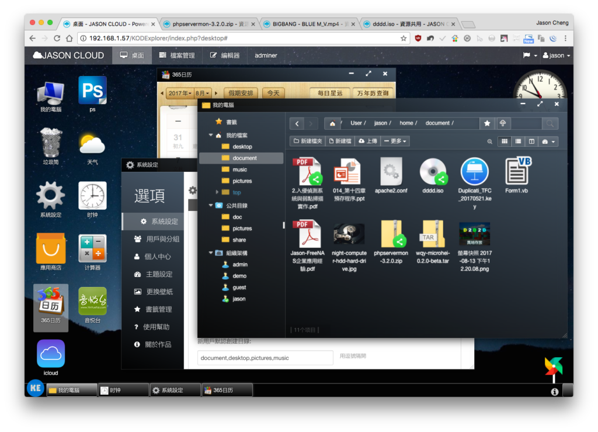Open the 时钟 clock desktop icon

click(x=92, y=199)
